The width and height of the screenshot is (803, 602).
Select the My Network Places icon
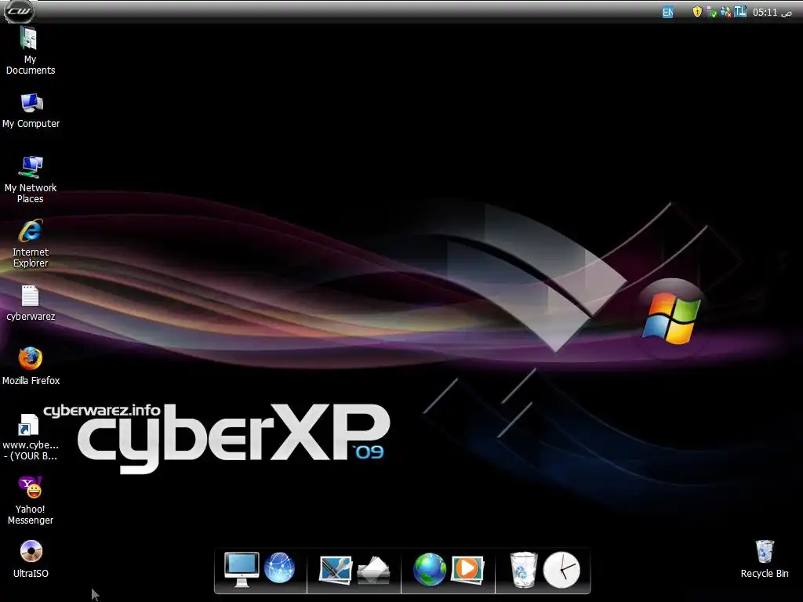tap(31, 180)
